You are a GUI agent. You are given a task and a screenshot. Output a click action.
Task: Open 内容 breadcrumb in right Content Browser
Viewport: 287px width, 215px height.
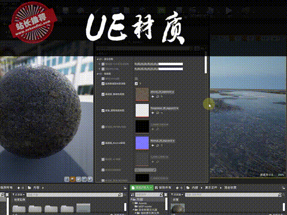coord(195,188)
